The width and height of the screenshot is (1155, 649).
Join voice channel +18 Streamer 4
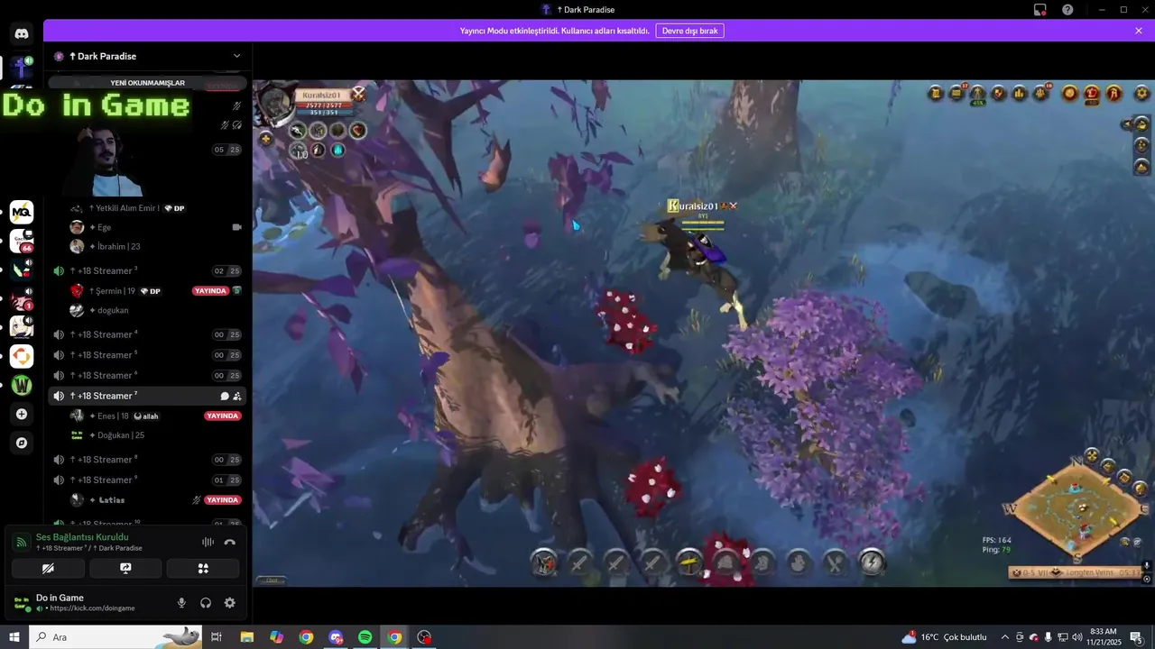149,334
